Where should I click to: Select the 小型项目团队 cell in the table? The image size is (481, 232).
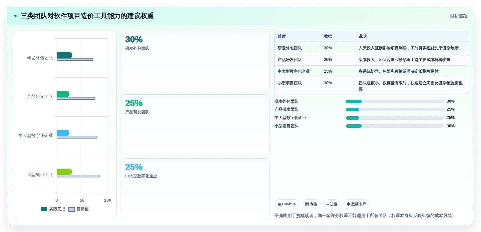coord(290,83)
